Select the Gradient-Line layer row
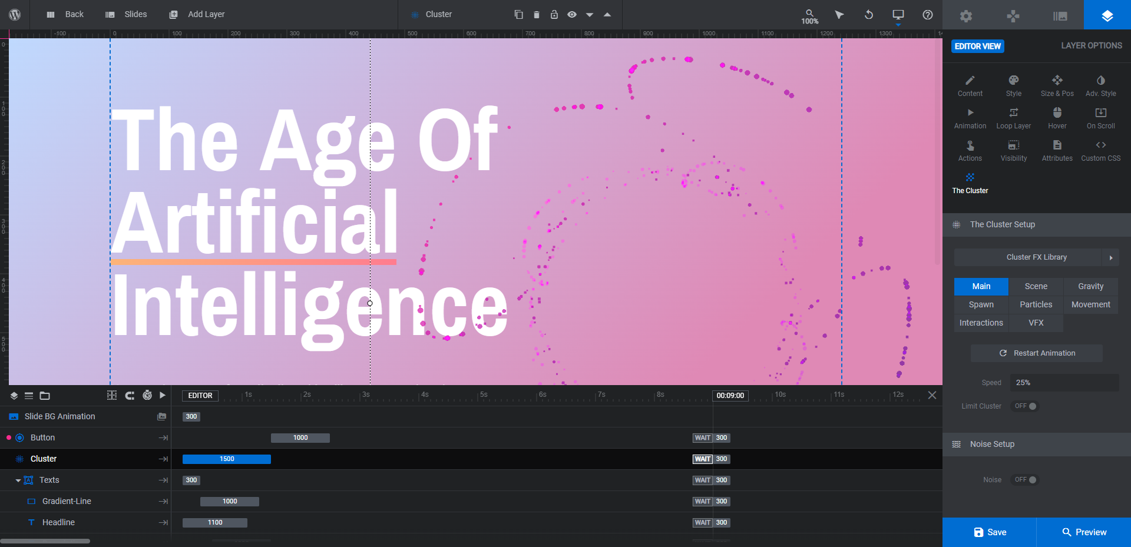Screen dimensions: 1131x547 [x=85, y=501]
